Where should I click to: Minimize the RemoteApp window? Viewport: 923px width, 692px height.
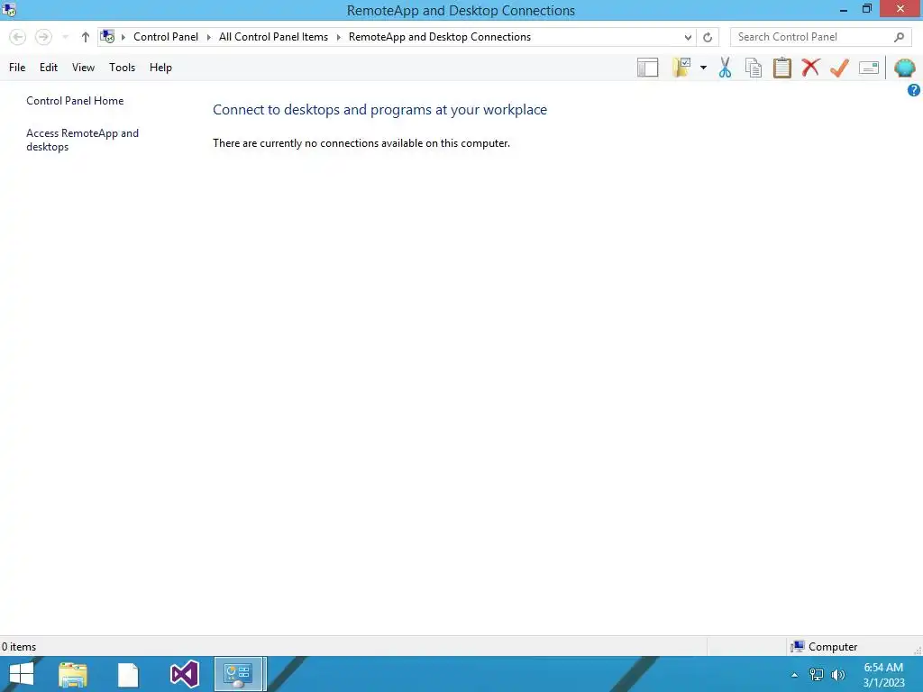click(x=844, y=9)
